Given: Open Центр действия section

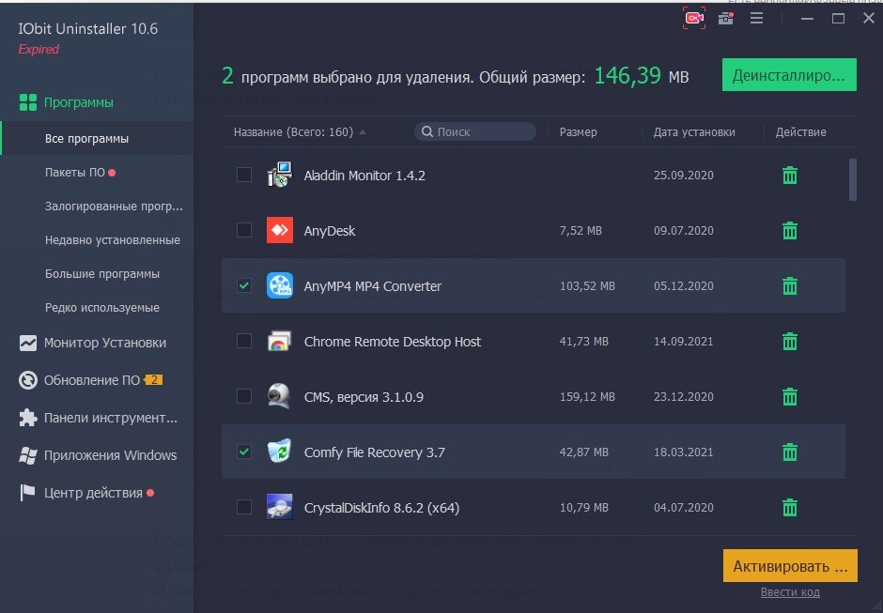Looking at the screenshot, I should pyautogui.click(x=93, y=493).
